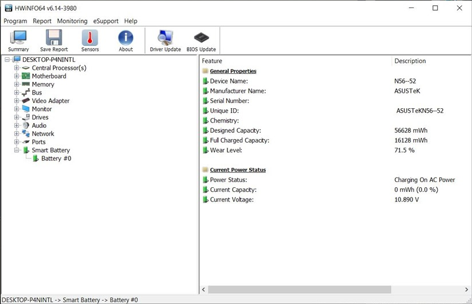Select the 10.890 V voltage value
The width and height of the screenshot is (472, 304).
(x=407, y=200)
